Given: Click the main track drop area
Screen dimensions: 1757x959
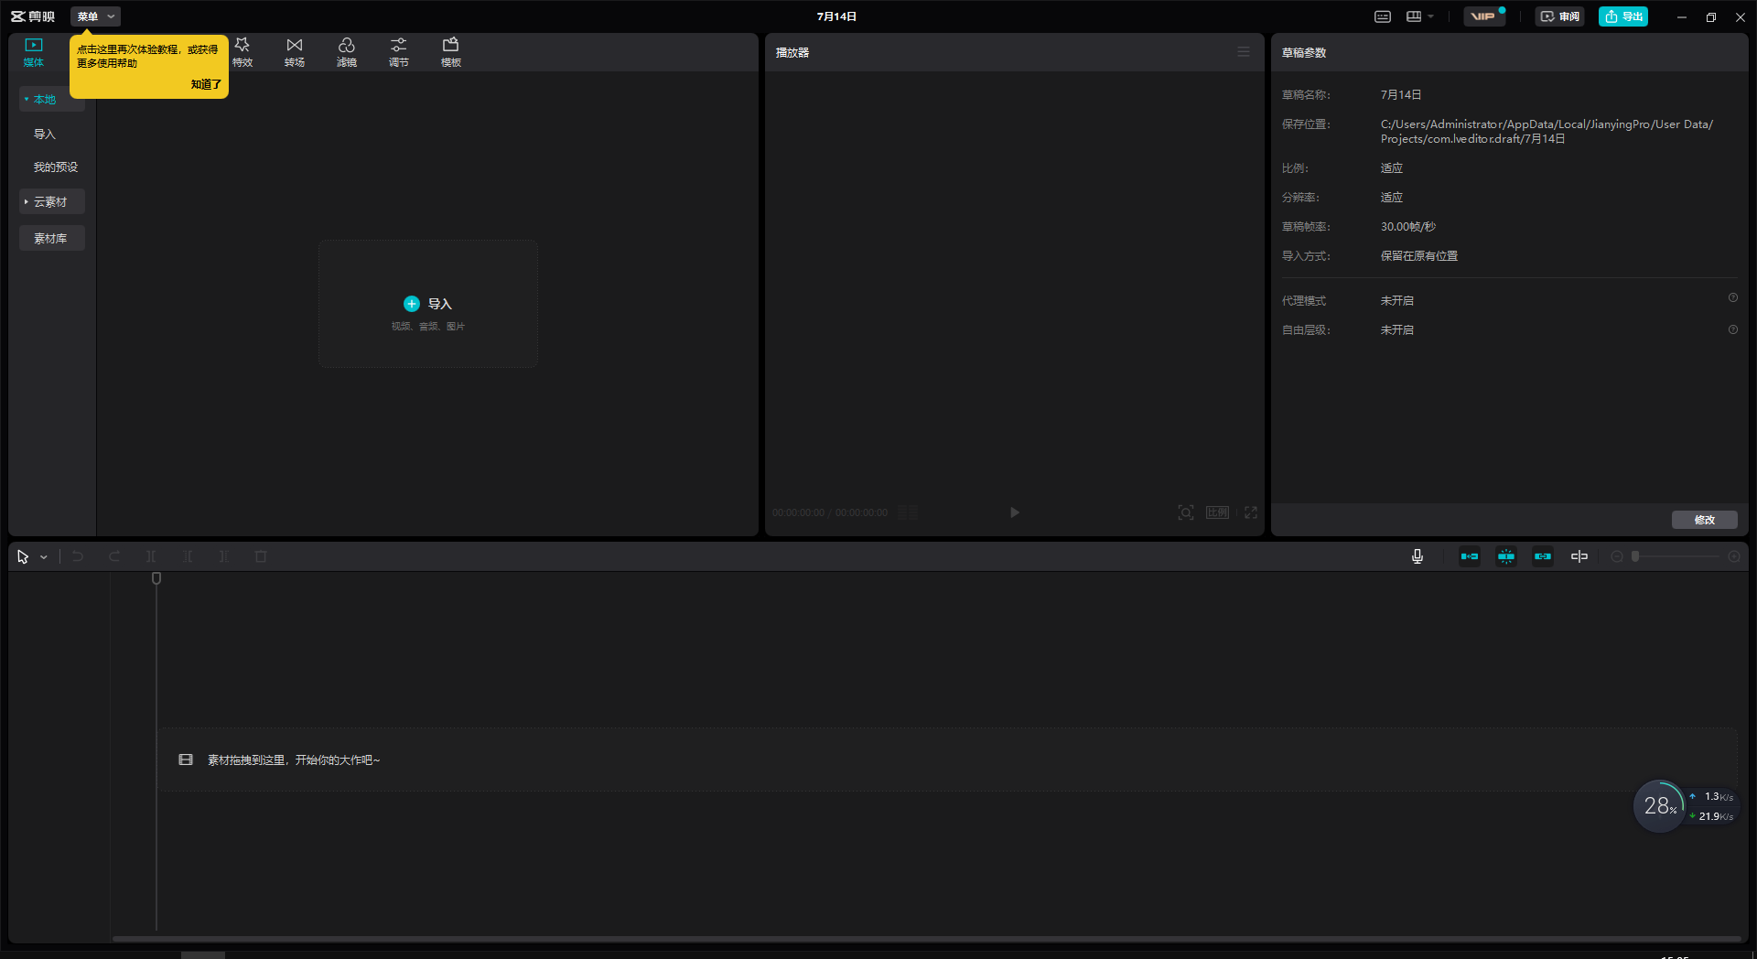Looking at the screenshot, I should click(x=948, y=760).
